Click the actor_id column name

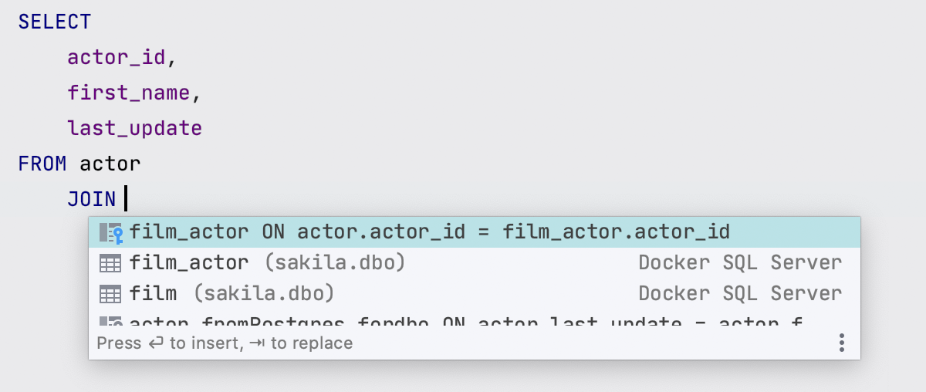point(117,57)
